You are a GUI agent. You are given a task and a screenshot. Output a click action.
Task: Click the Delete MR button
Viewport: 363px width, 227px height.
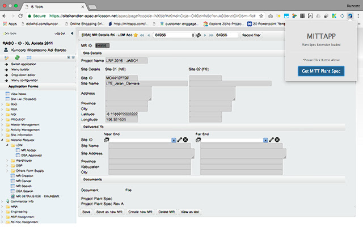pyautogui.click(x=166, y=212)
